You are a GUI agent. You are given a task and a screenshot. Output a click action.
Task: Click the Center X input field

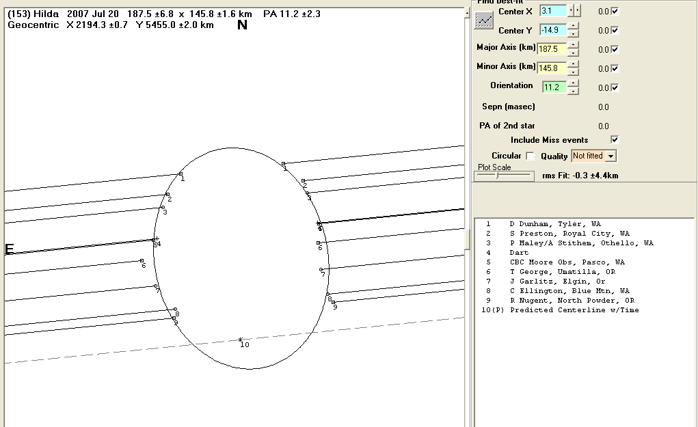pos(552,11)
